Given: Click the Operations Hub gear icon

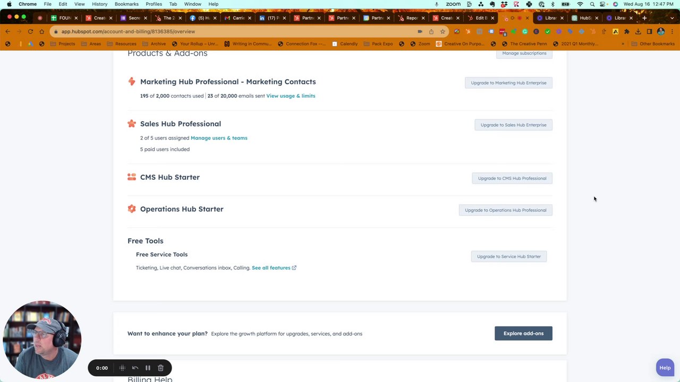Looking at the screenshot, I should click(131, 209).
